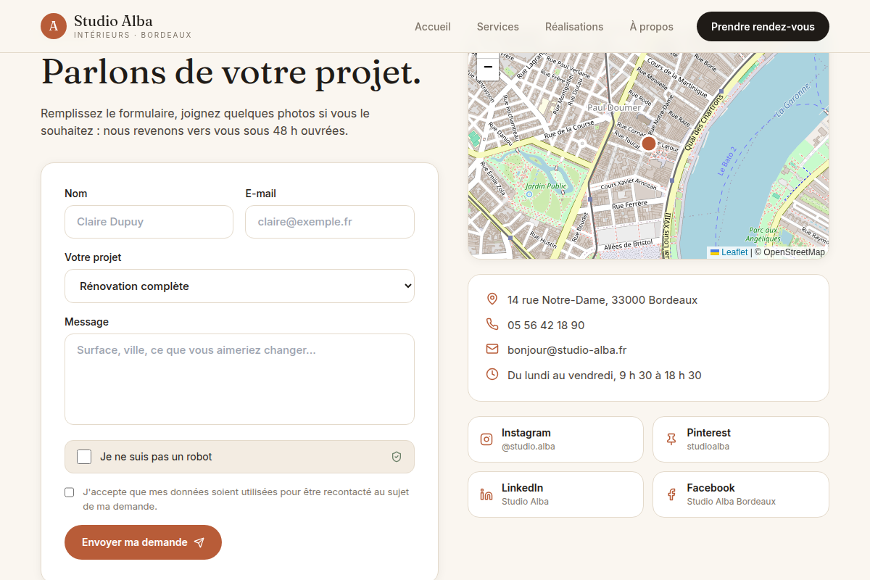Open Pinterest card title "Pinterest"
The height and width of the screenshot is (580, 870).
pos(709,433)
